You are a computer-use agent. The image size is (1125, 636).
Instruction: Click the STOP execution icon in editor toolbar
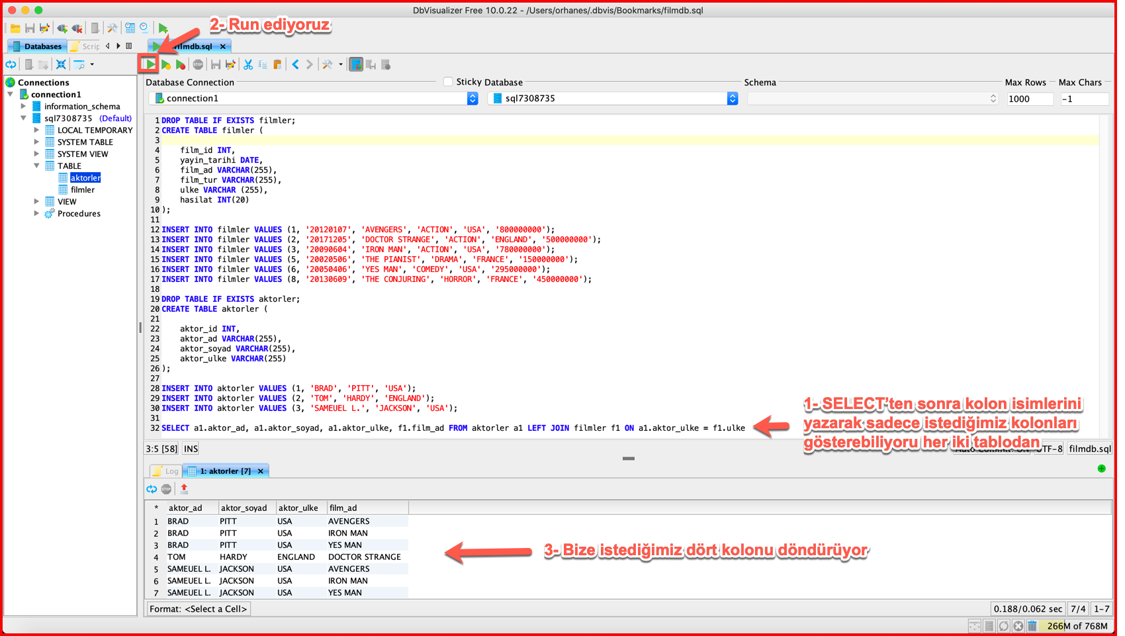198,64
